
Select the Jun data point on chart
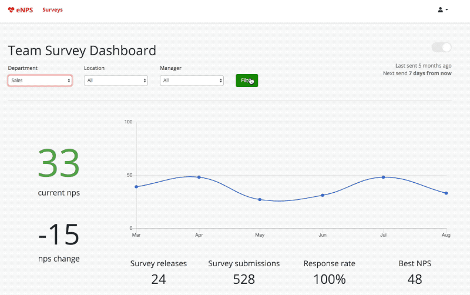click(323, 195)
